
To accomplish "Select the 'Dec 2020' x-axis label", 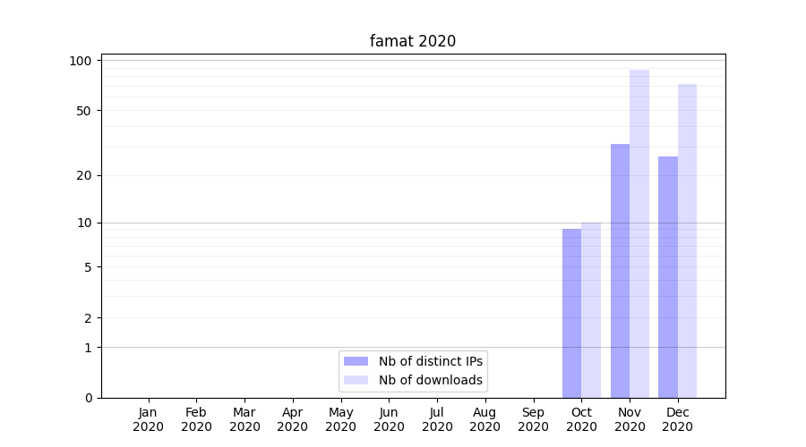I will pyautogui.click(x=677, y=419).
